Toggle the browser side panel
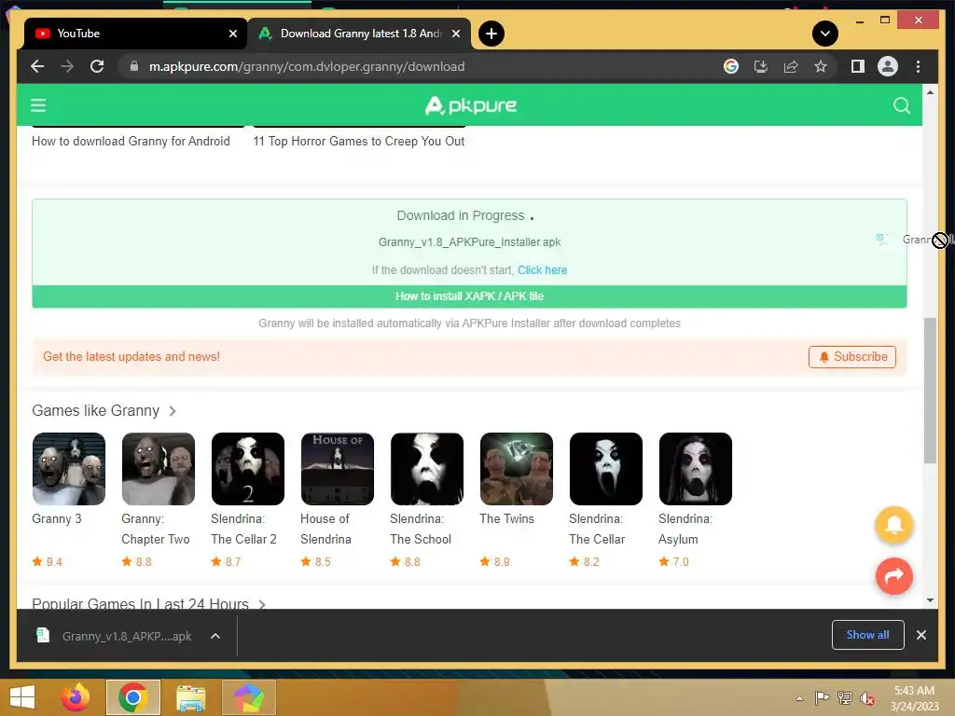Screen dimensions: 955x716 coord(858,66)
